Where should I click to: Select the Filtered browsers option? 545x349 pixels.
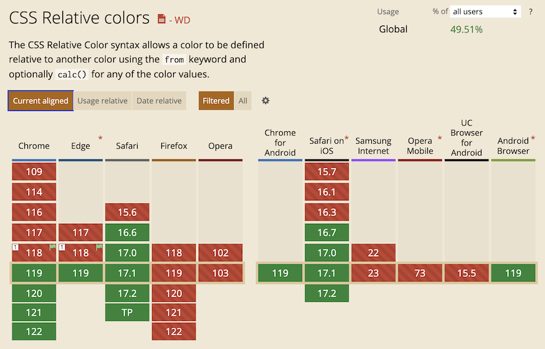[216, 101]
